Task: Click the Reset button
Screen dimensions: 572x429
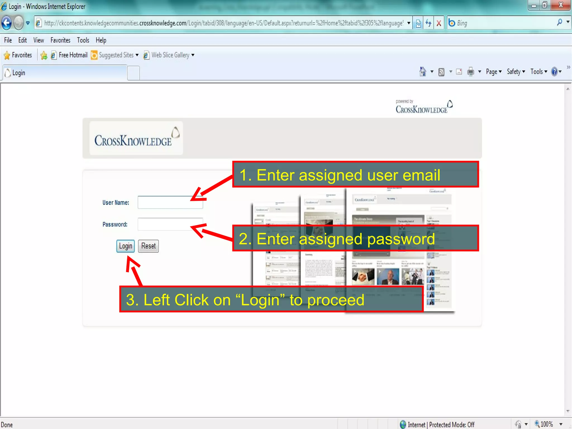Action: (x=148, y=246)
